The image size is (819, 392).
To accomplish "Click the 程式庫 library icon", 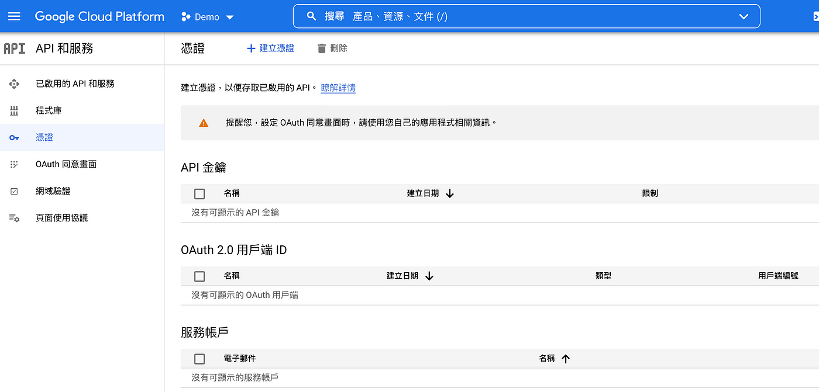I will (15, 111).
